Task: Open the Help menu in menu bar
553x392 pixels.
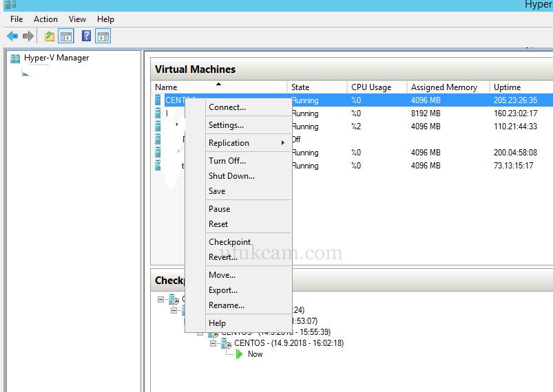Action: point(105,19)
